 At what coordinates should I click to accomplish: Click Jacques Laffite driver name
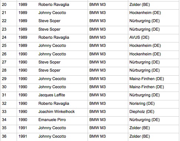(x=52, y=95)
